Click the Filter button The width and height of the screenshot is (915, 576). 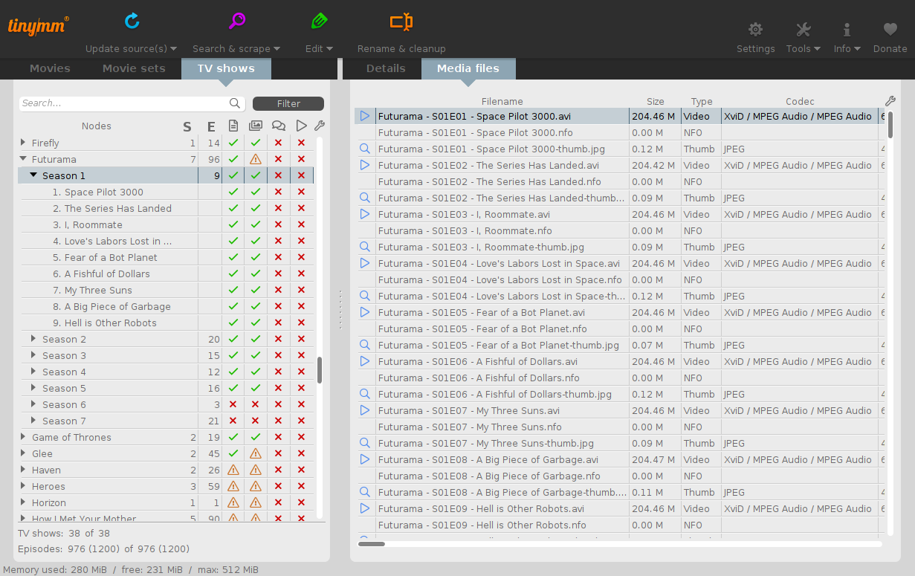coord(288,103)
